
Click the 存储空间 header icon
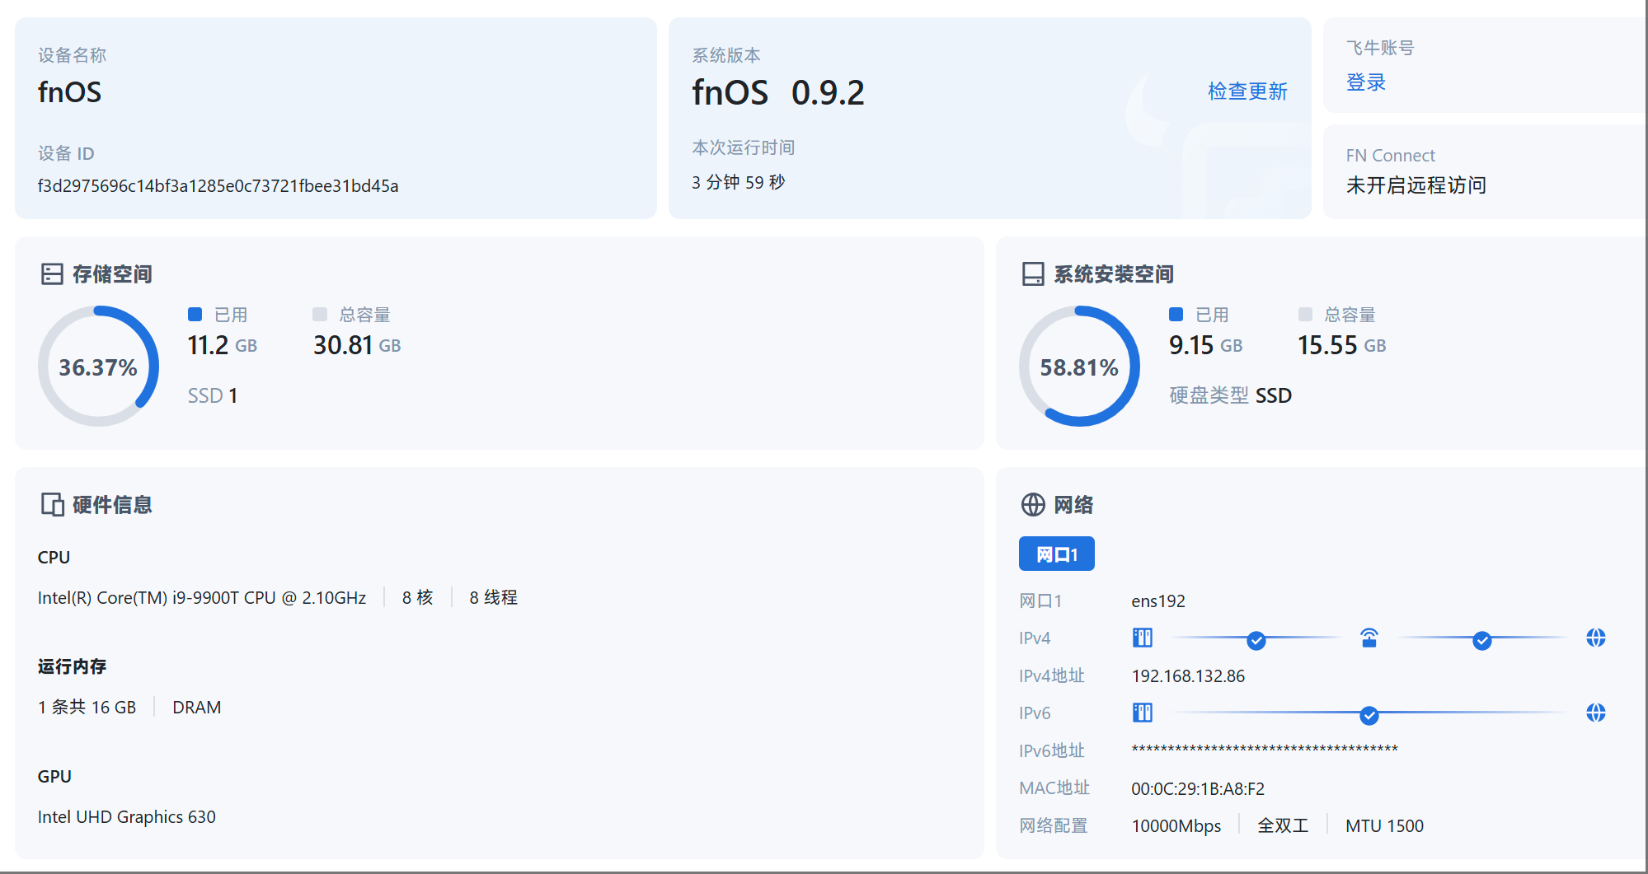click(52, 274)
